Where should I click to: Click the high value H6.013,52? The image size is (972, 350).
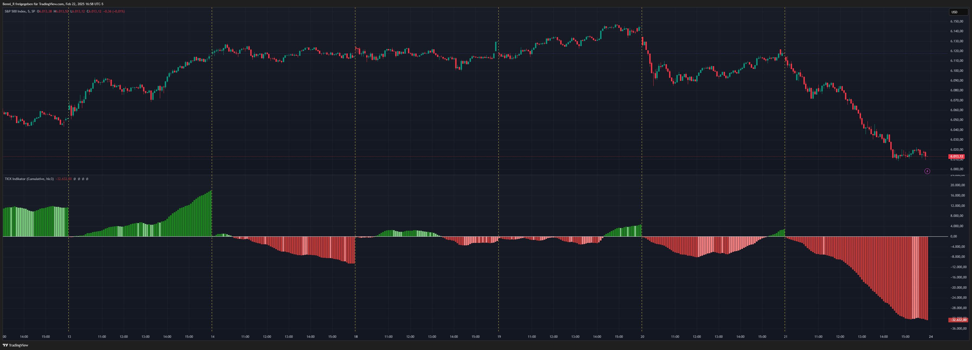(x=61, y=11)
